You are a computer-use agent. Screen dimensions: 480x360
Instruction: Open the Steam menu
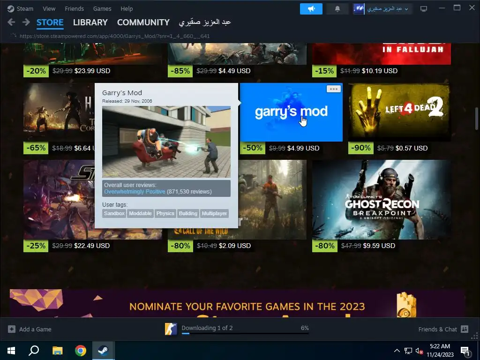[25, 8]
